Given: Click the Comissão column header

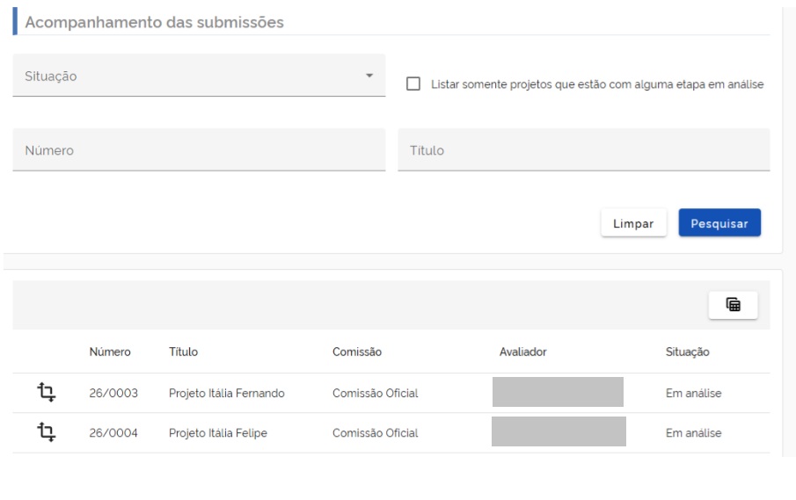Looking at the screenshot, I should (x=357, y=352).
